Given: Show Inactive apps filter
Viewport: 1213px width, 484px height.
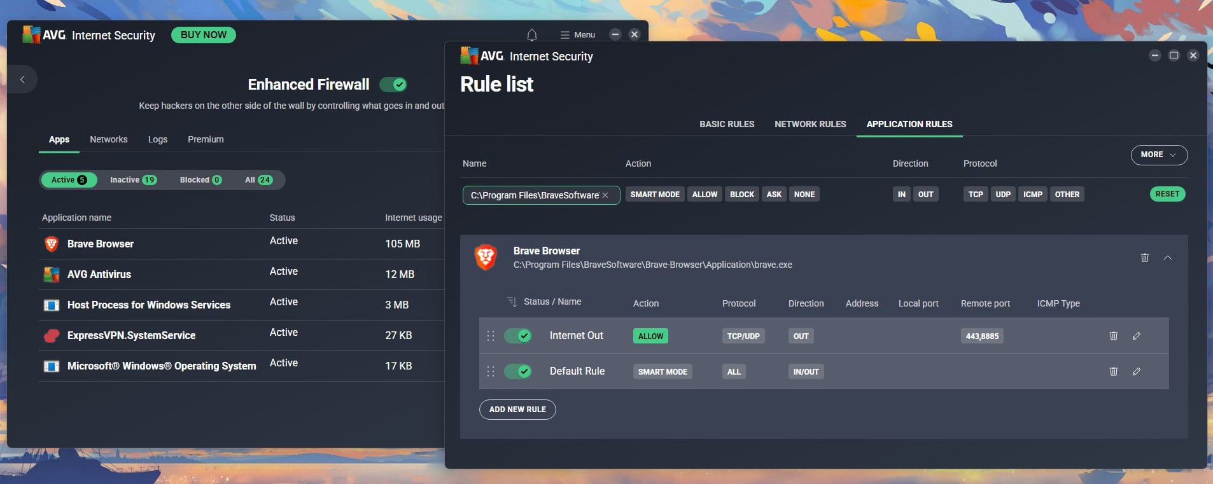Looking at the screenshot, I should coord(133,180).
